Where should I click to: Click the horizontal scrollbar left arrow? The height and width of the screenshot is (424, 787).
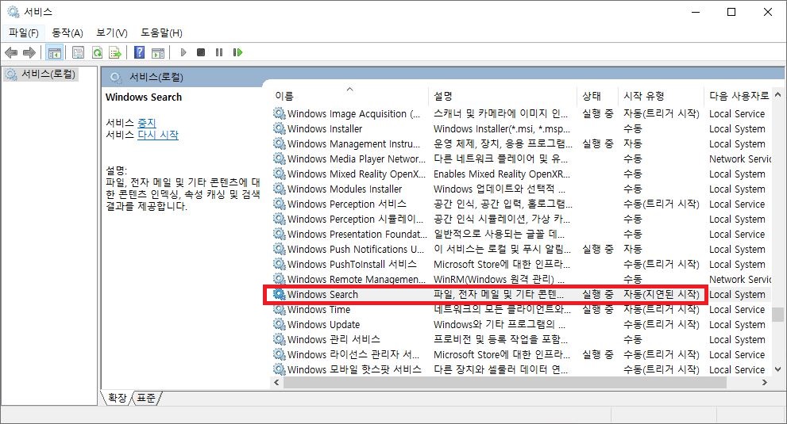[276, 383]
